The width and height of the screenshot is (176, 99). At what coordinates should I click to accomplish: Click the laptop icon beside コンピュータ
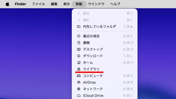[x=79, y=76]
